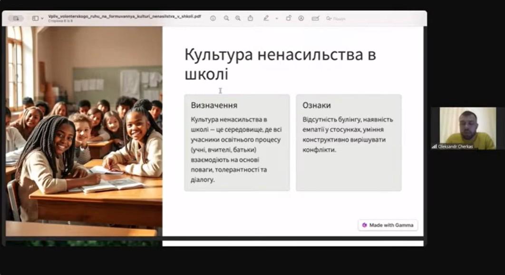505x275 pixels.
Task: Click the zoom out magnifier icon
Action: coord(226,18)
